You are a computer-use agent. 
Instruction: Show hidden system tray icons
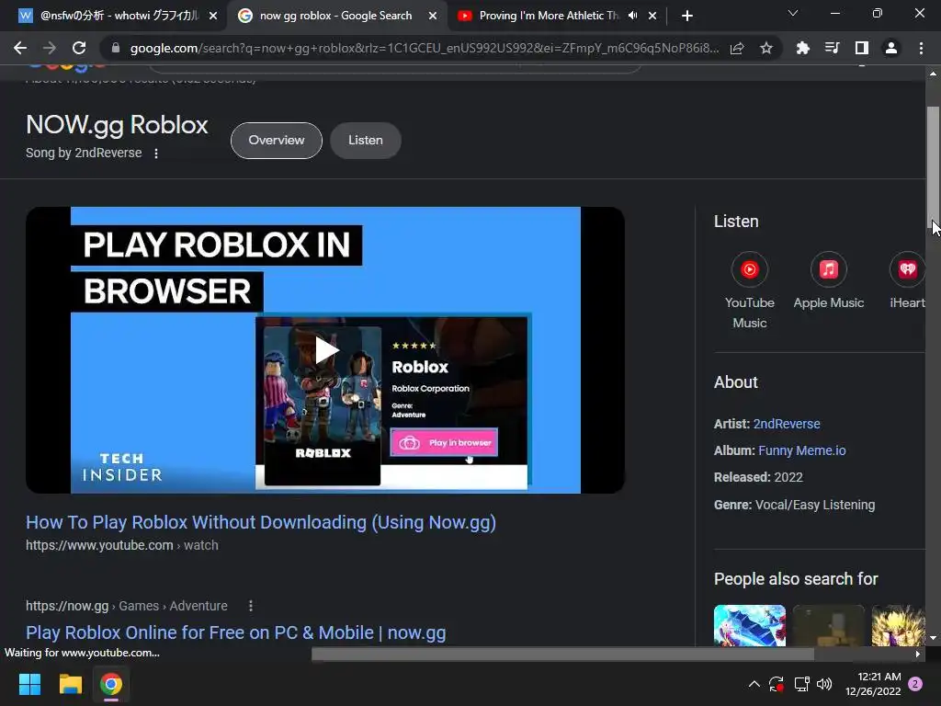(754, 684)
